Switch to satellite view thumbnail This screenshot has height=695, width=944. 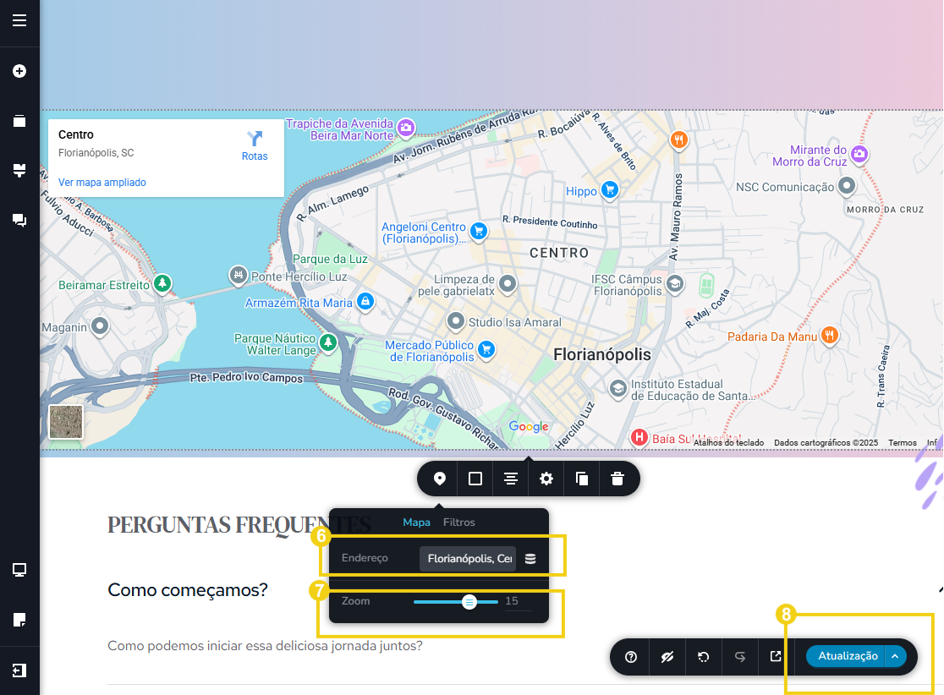[66, 422]
